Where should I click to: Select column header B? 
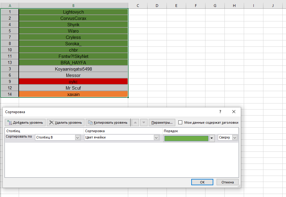coord(73,6)
